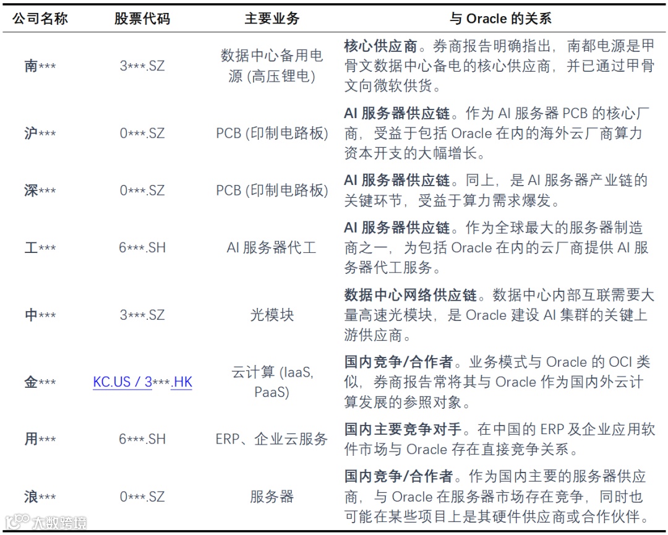Image resolution: width=668 pixels, height=535 pixels.
Task: Select the text 件市场与 Oracle 存在直接竞争关系
Action: tap(456, 449)
